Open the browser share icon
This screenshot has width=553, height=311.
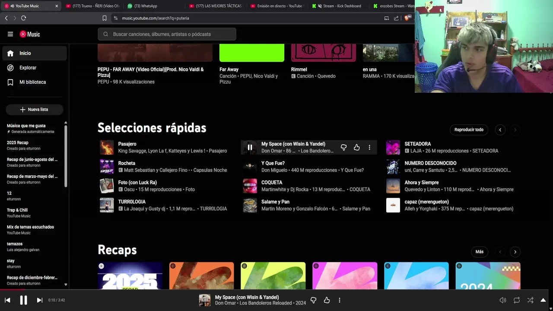click(x=396, y=18)
